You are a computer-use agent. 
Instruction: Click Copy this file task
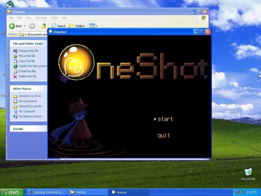point(27,61)
